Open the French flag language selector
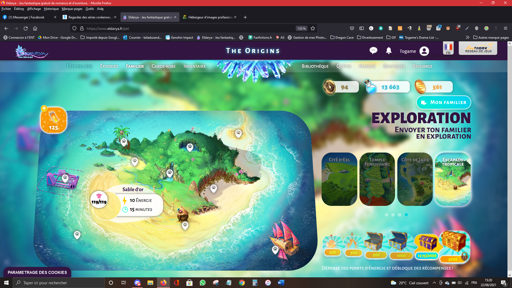Image resolution: width=512 pixels, height=288 pixels. [448, 48]
